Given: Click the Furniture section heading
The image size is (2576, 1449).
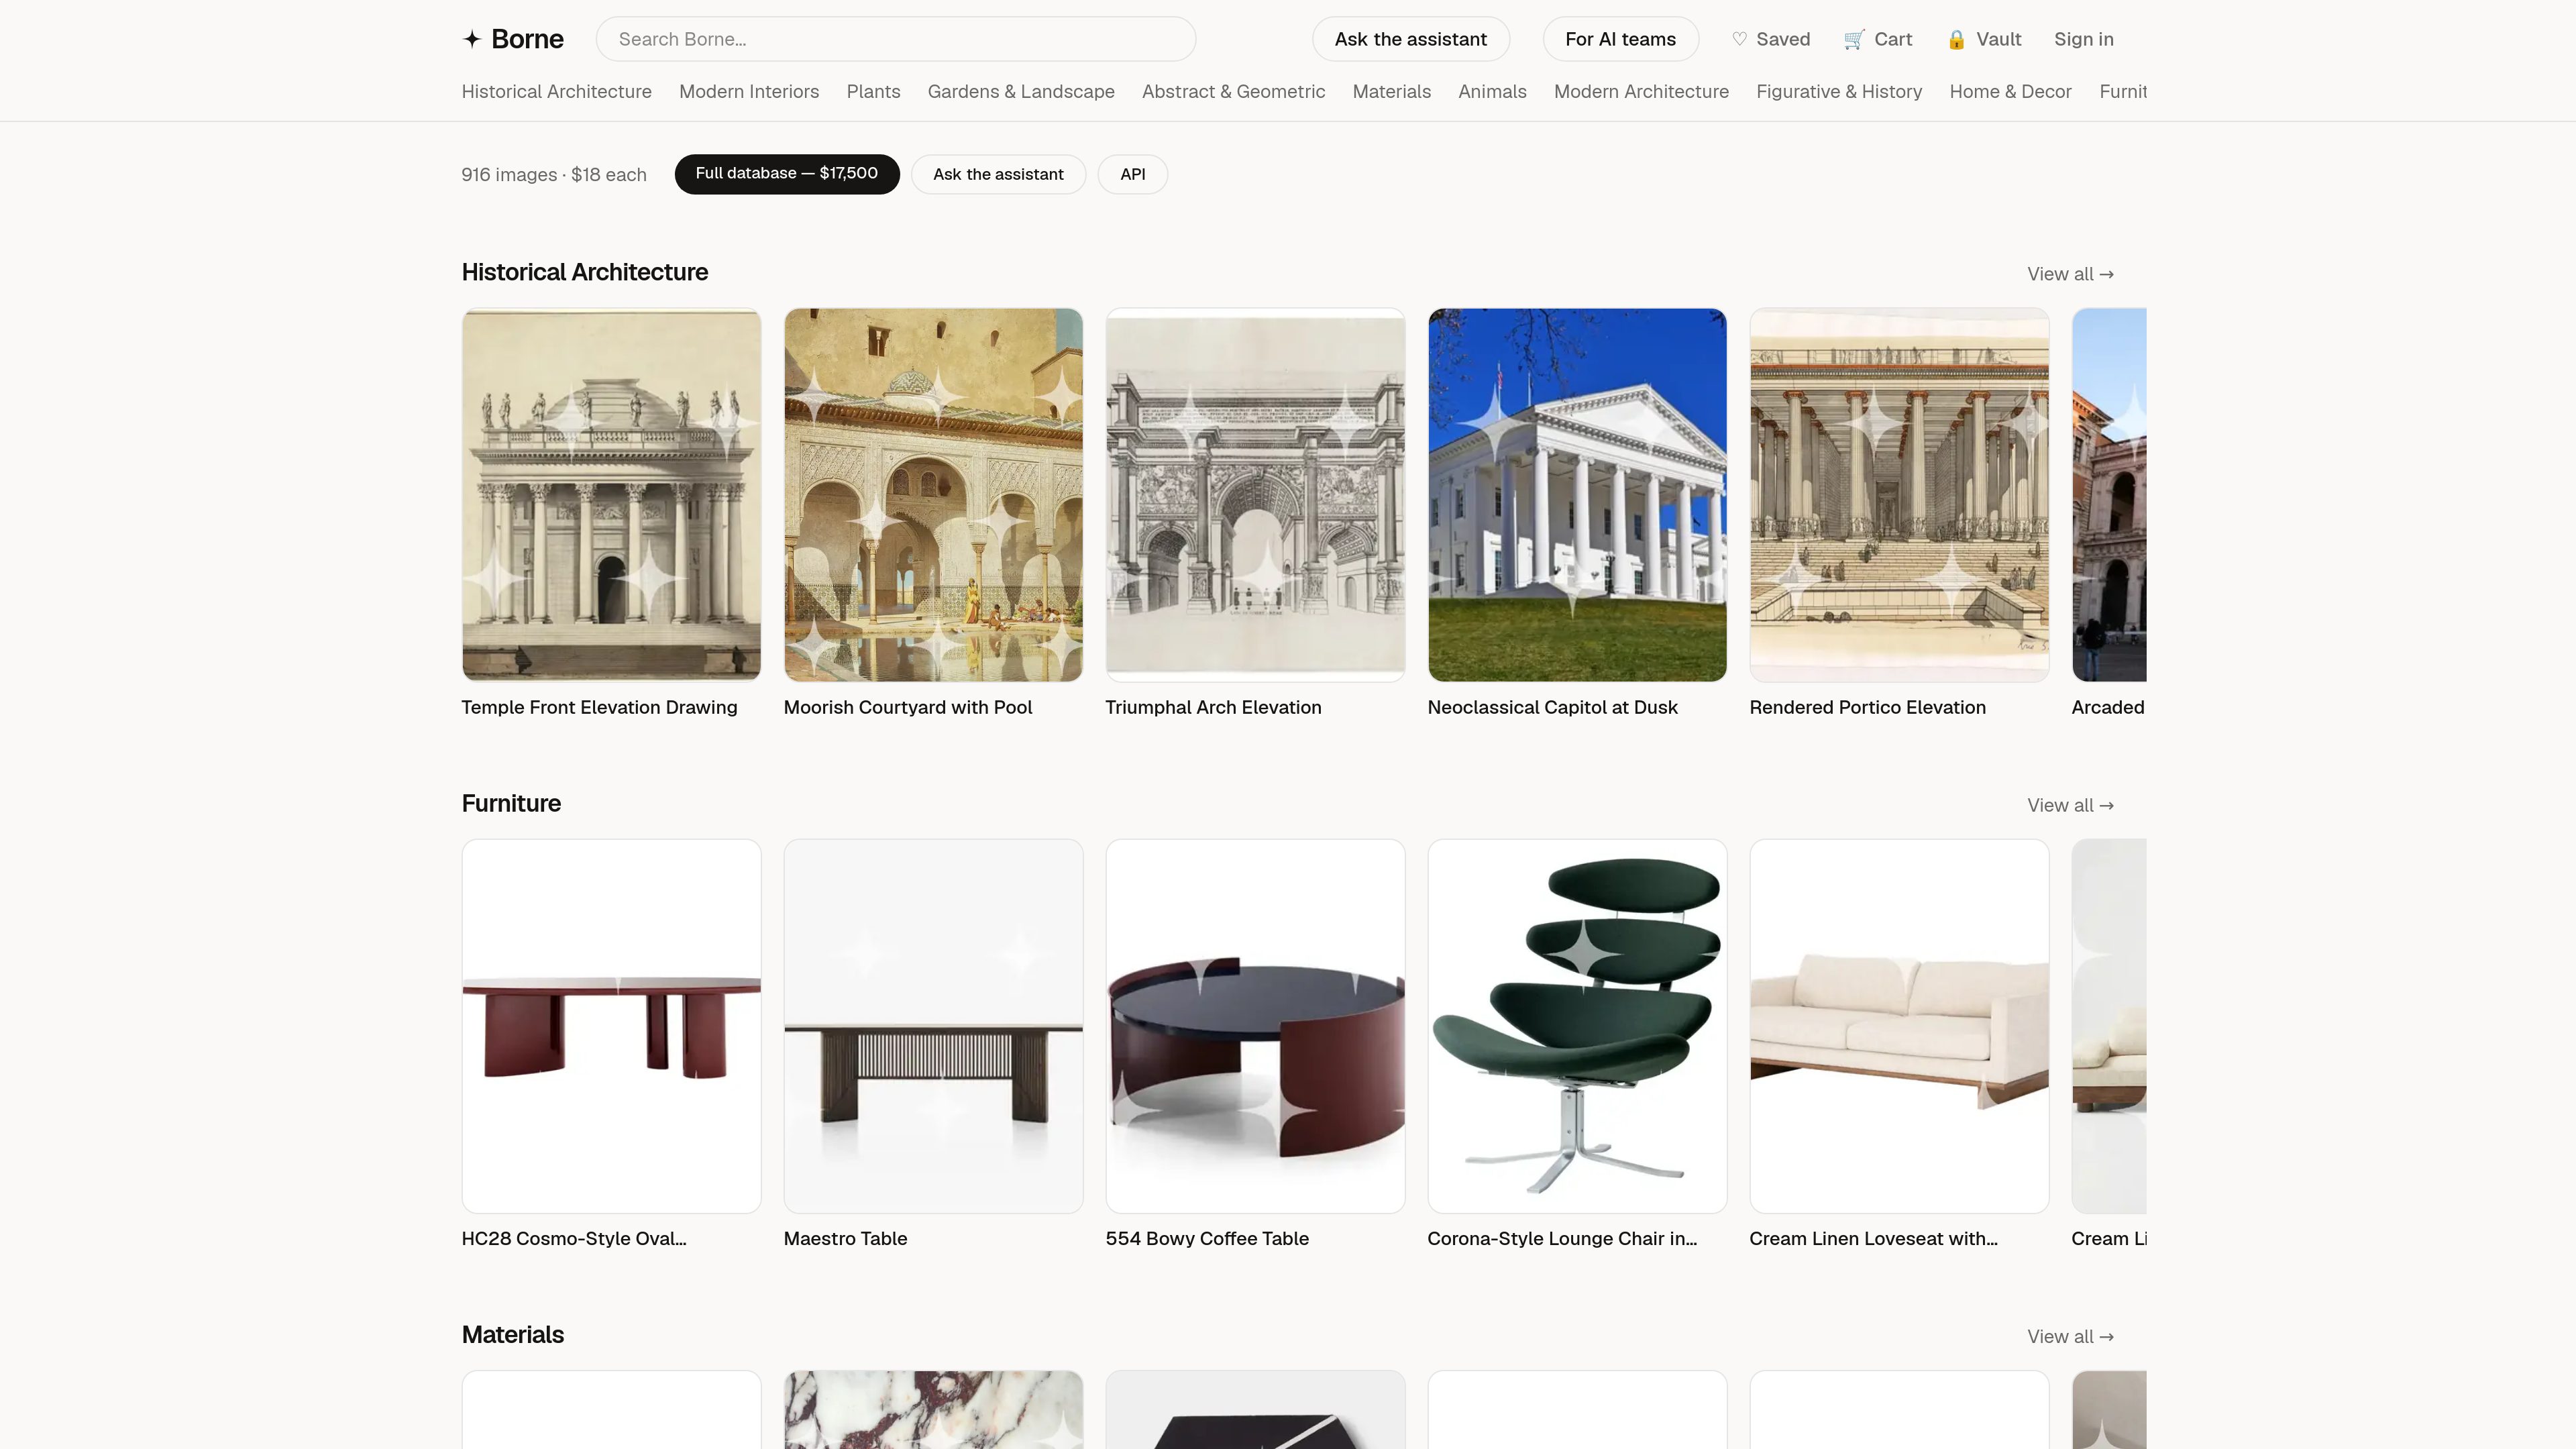Looking at the screenshot, I should (x=511, y=803).
